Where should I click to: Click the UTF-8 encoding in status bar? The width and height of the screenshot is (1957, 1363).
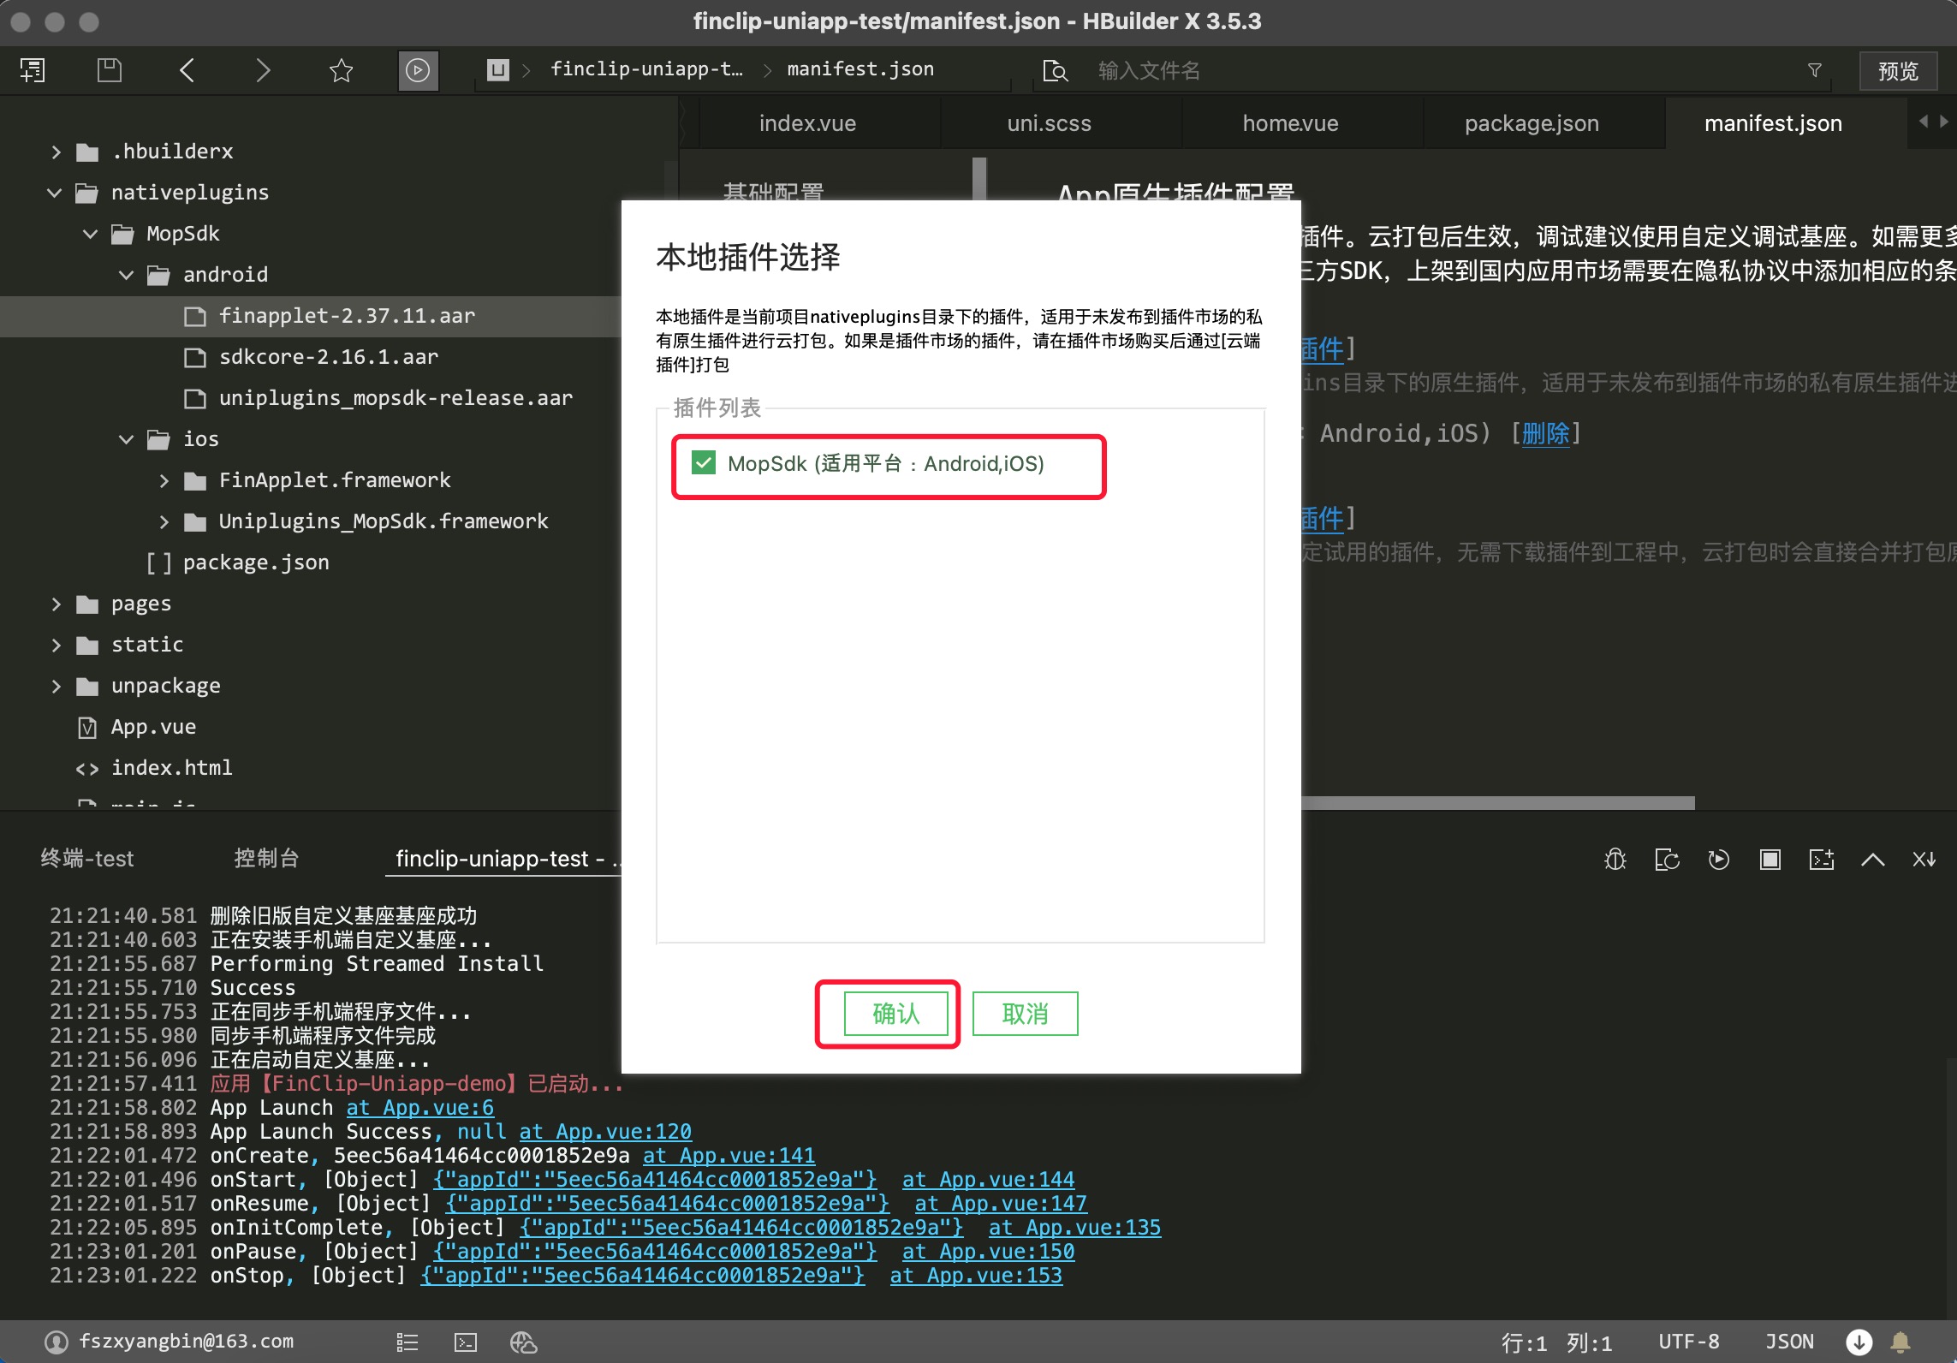coord(1688,1342)
